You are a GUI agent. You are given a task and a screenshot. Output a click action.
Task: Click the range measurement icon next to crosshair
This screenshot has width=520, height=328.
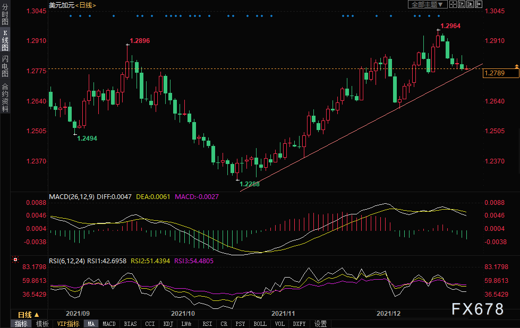tap(461, 4)
